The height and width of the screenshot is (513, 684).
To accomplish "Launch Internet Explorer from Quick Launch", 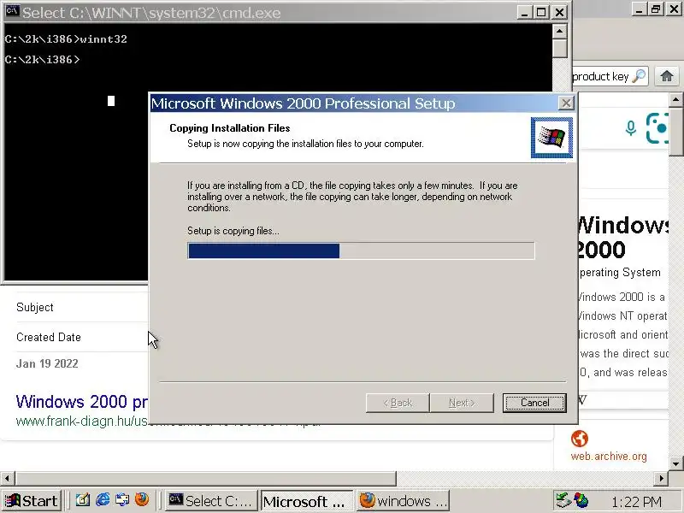I will coord(103,500).
